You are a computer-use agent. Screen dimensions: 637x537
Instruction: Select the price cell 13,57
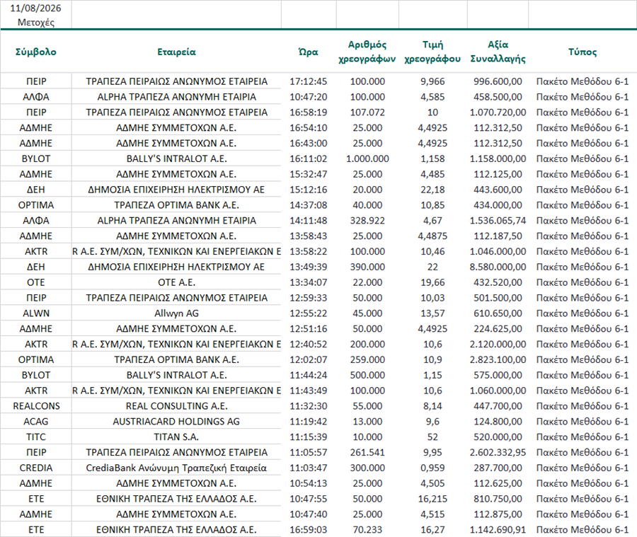click(x=432, y=313)
